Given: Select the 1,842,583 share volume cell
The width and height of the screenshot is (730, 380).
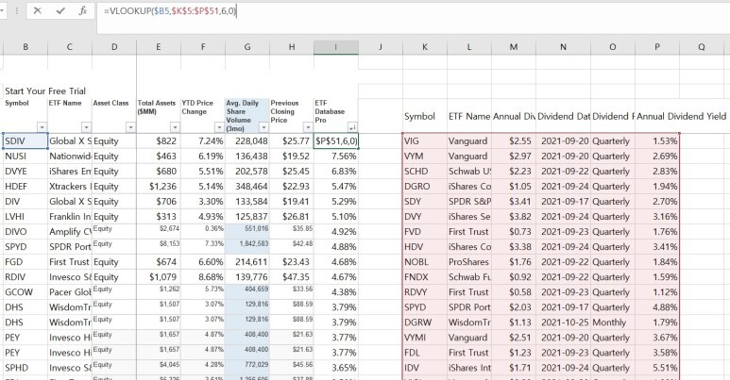Looking at the screenshot, I should click(x=247, y=247).
